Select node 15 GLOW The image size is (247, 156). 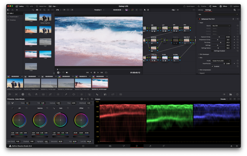(x=165, y=58)
